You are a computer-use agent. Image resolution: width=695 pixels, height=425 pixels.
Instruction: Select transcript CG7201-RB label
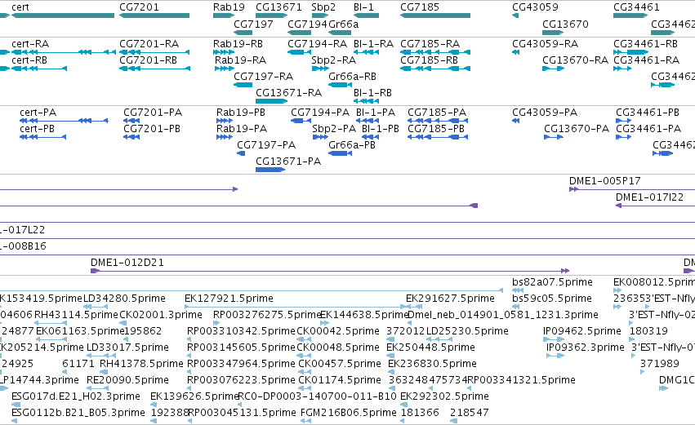[148, 60]
